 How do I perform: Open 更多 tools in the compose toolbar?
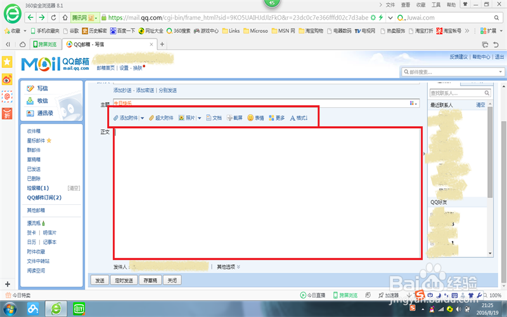tap(277, 118)
